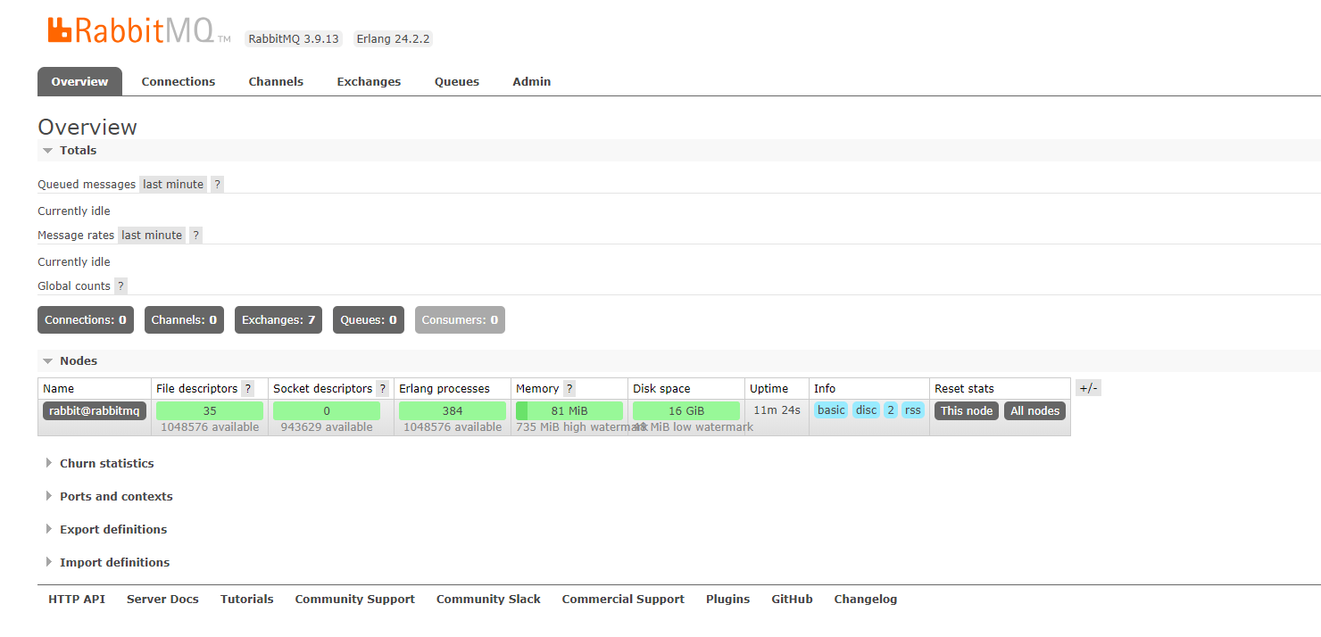1321x637 pixels.
Task: Open help for Queued messages
Action: click(217, 185)
